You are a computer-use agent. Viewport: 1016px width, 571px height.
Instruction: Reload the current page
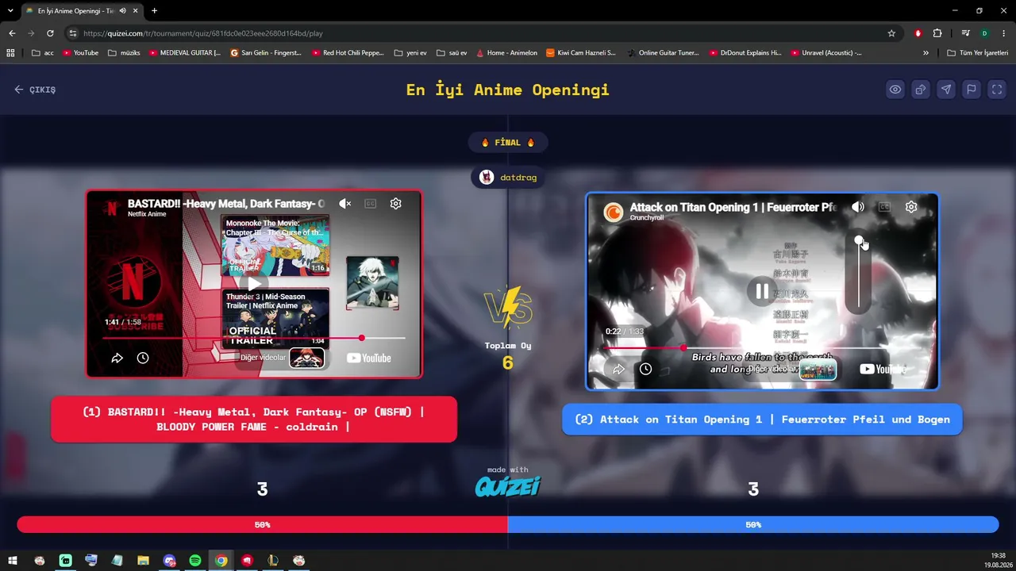click(x=50, y=33)
